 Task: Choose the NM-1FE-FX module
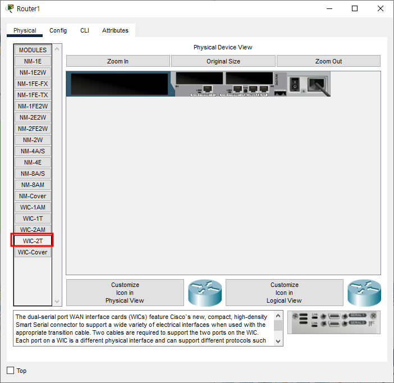(x=33, y=84)
